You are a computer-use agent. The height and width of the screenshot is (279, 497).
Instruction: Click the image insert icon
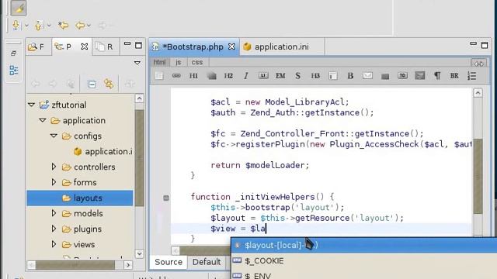419,76
